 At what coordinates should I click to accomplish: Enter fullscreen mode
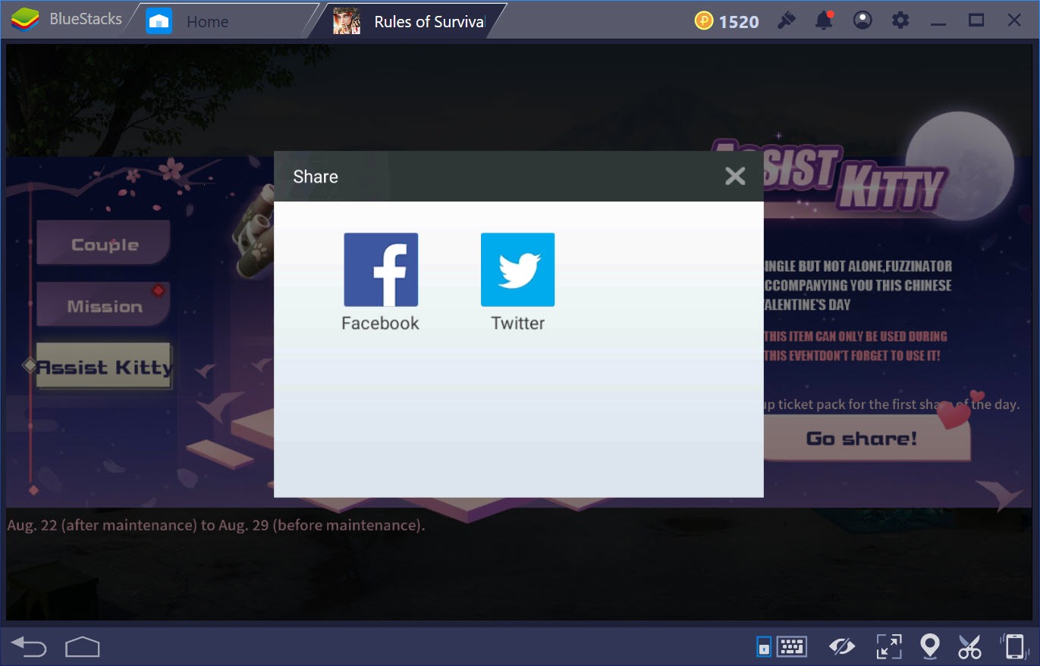[888, 646]
